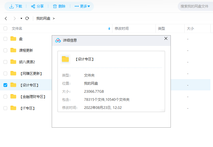Open the 课程更新 folder icon
The image size is (213, 147).
tap(13, 50)
